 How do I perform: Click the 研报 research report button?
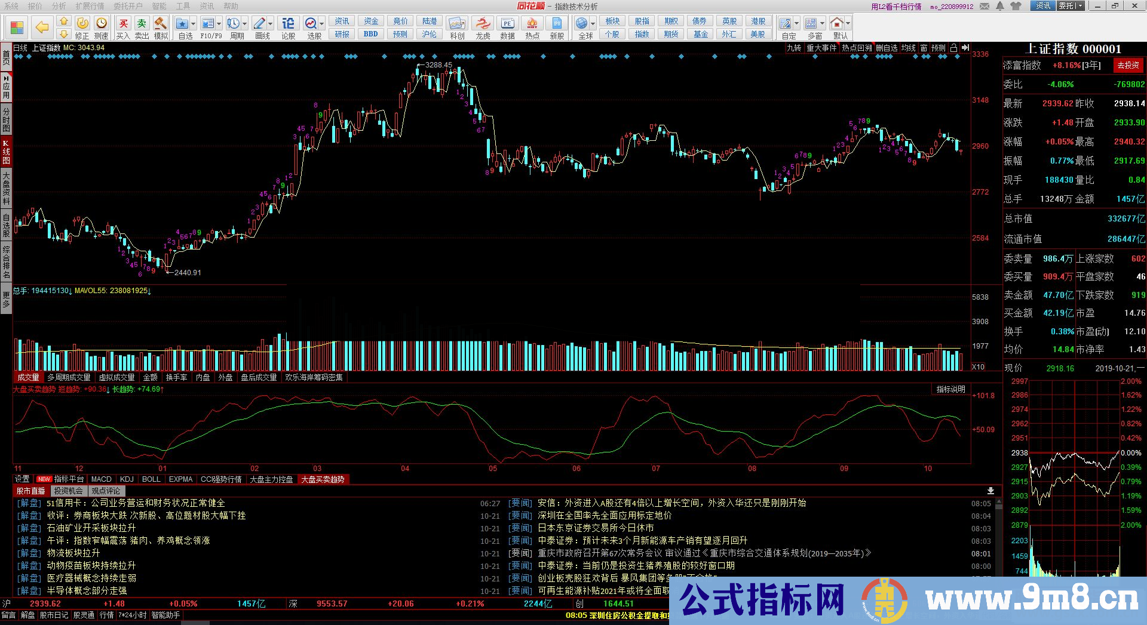coord(342,34)
